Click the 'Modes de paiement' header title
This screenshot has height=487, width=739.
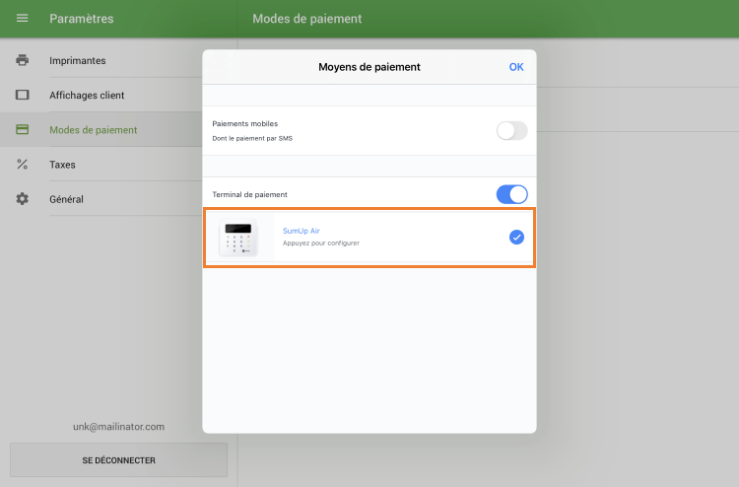click(307, 19)
